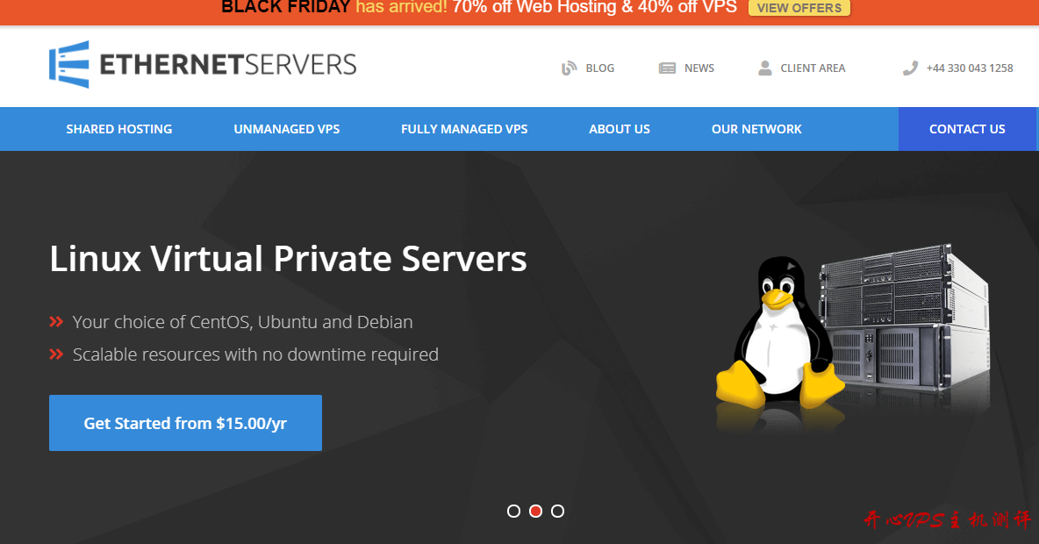Click the phone handset icon
Screen dimensions: 1039x544
tap(910, 68)
